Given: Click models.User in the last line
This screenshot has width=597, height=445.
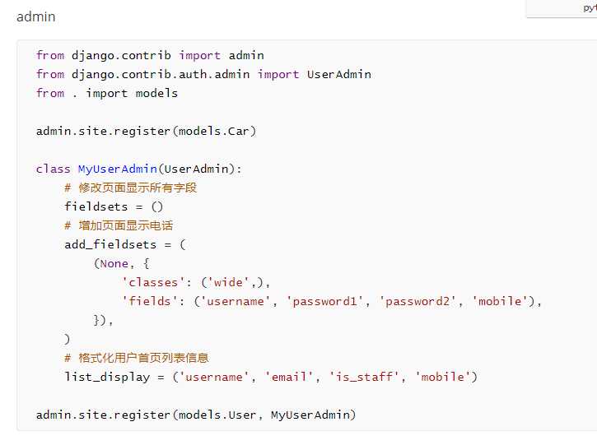Looking at the screenshot, I should click(217, 415).
